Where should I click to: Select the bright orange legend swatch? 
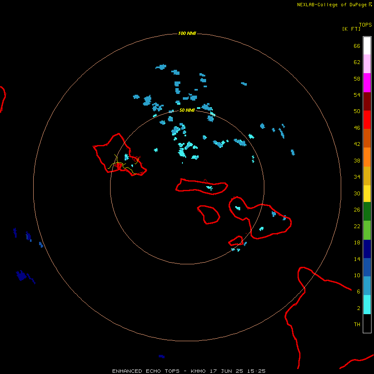click(367, 157)
